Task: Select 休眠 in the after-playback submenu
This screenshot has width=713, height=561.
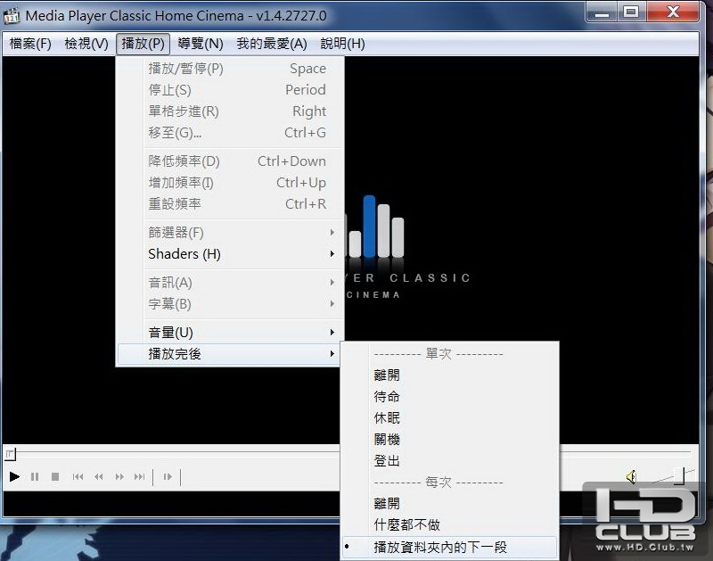Action: click(x=449, y=418)
